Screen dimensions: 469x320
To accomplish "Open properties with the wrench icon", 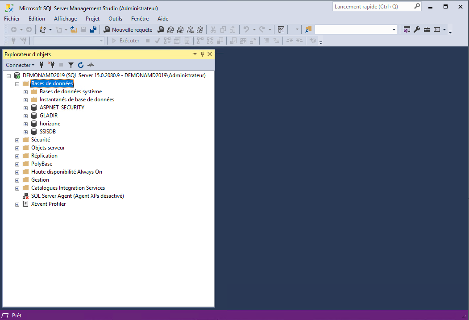I will tap(417, 29).
